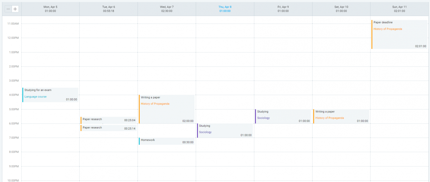Select Saturday's "Writing a paper" entry
Image resolution: width=430 pixels, height=182 pixels.
tap(325, 111)
